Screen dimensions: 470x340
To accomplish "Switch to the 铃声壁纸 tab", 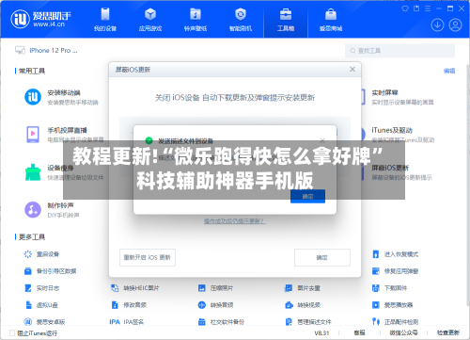I will [196, 20].
